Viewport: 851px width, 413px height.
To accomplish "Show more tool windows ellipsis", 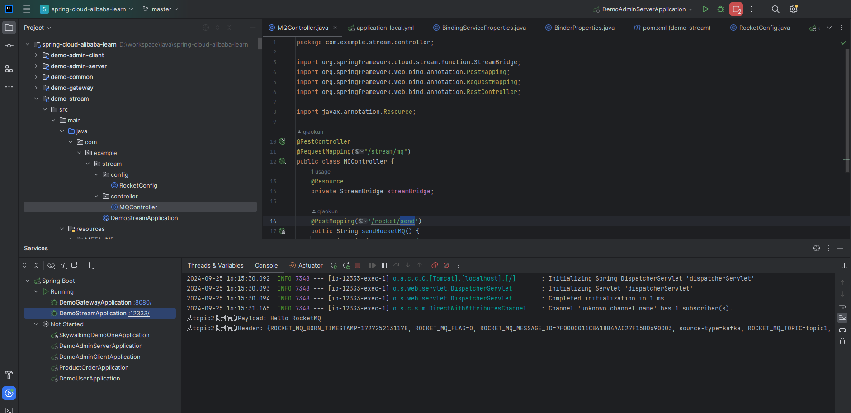I will click(9, 87).
